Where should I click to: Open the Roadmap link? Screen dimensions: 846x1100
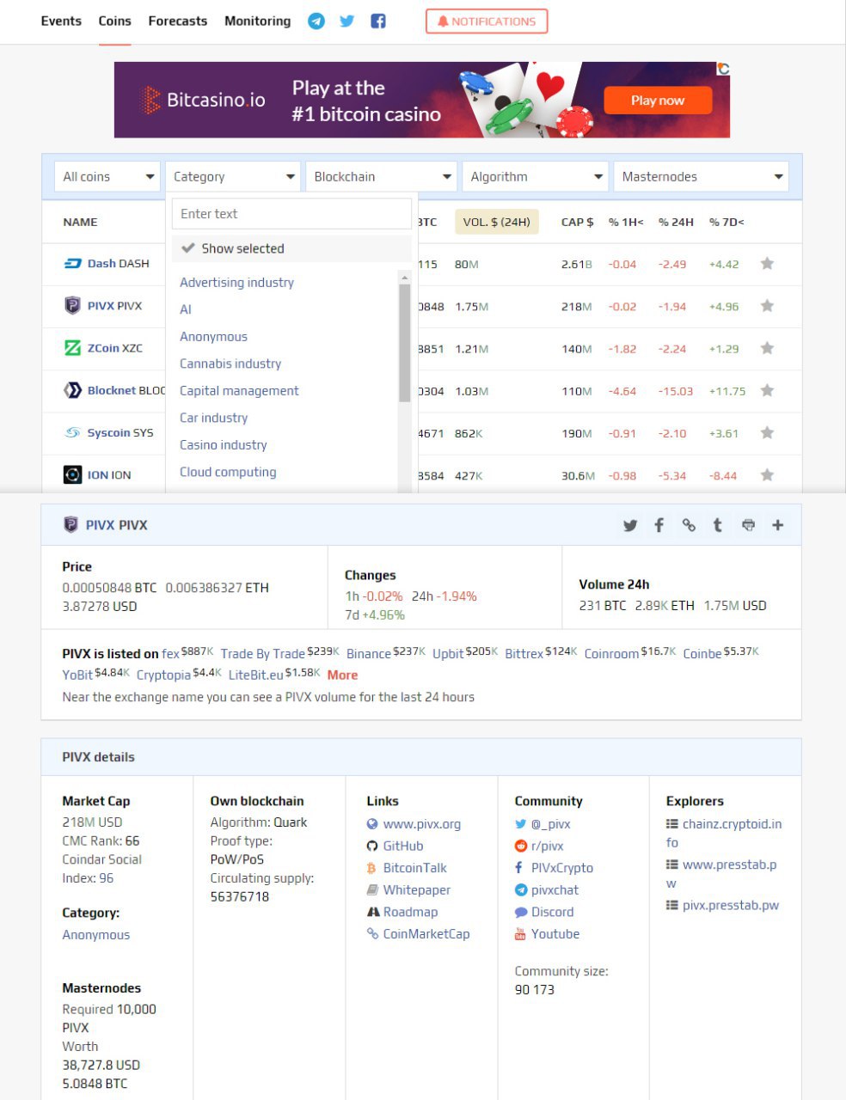point(410,912)
